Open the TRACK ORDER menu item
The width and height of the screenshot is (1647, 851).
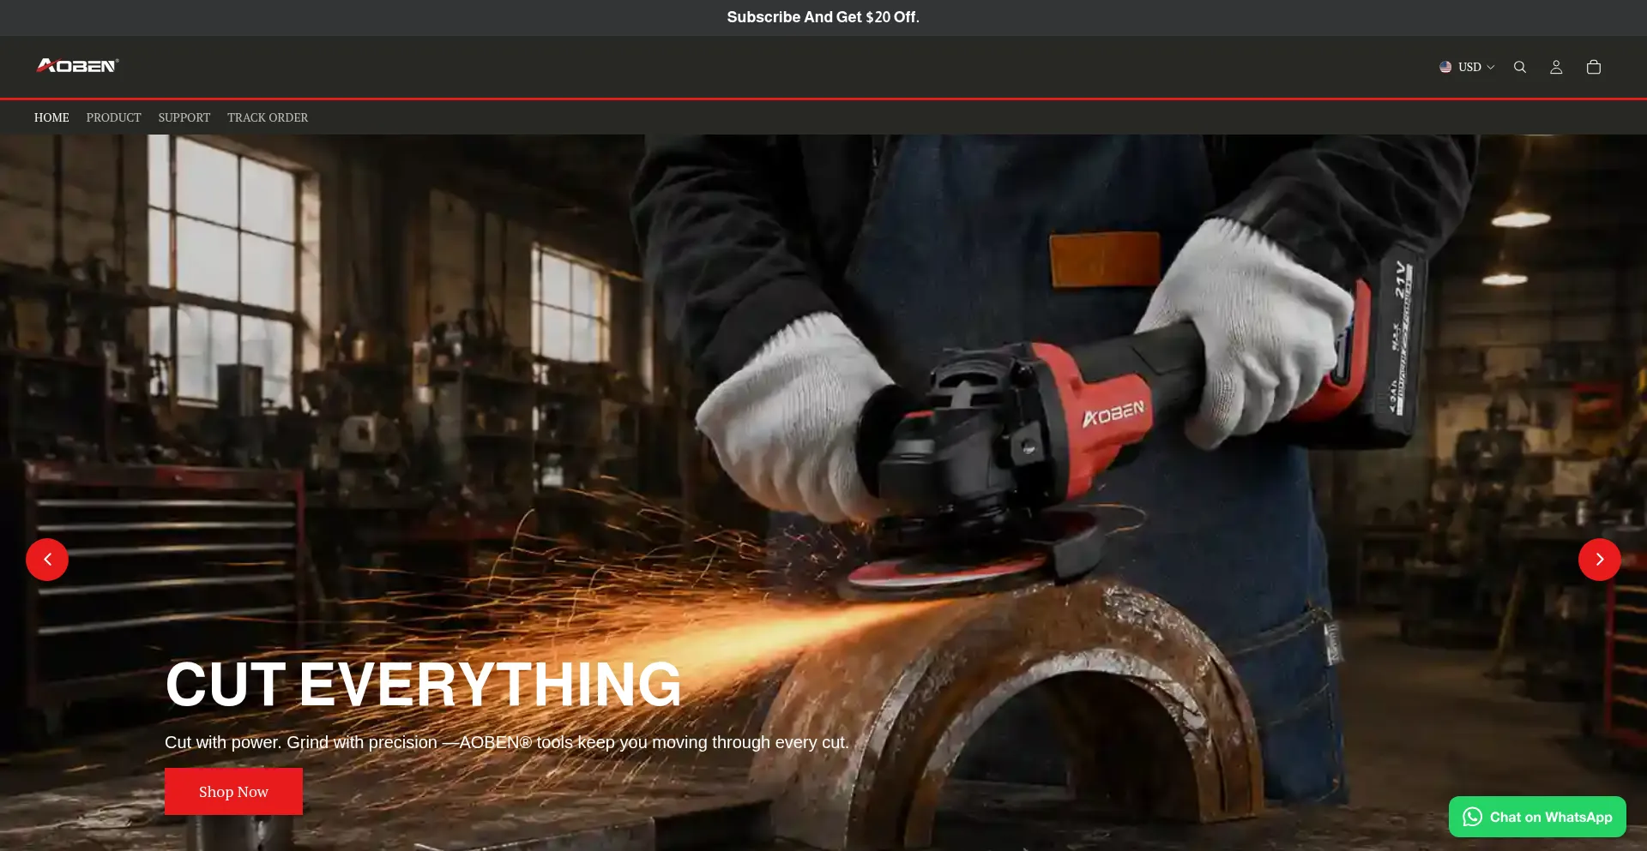(x=268, y=117)
